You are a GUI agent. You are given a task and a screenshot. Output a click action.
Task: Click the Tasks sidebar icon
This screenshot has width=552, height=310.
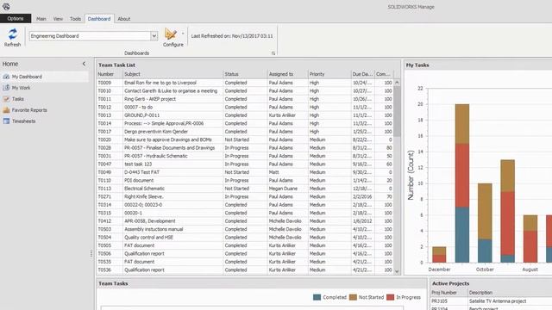pos(6,99)
